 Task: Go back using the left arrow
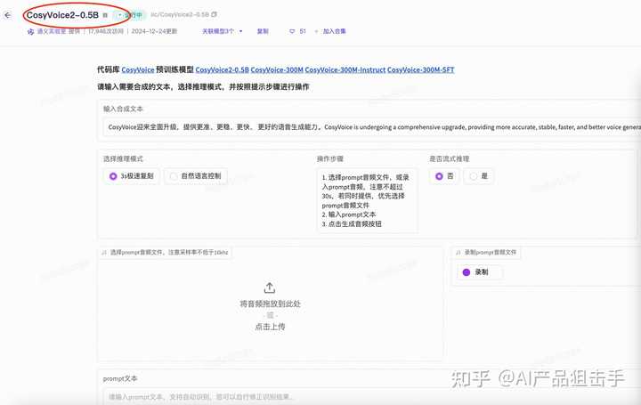pyautogui.click(x=8, y=15)
